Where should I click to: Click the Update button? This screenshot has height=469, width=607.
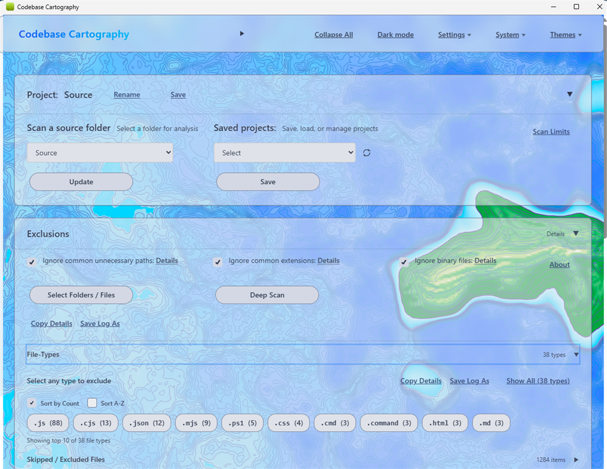[x=81, y=182]
